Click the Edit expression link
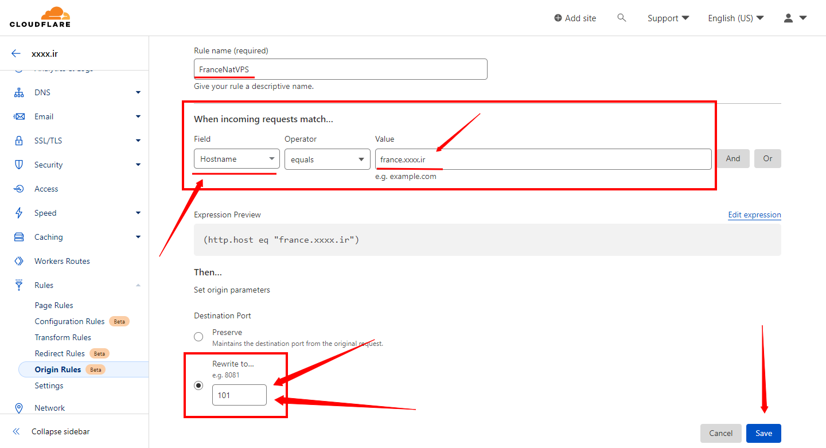826x448 pixels. pos(754,215)
